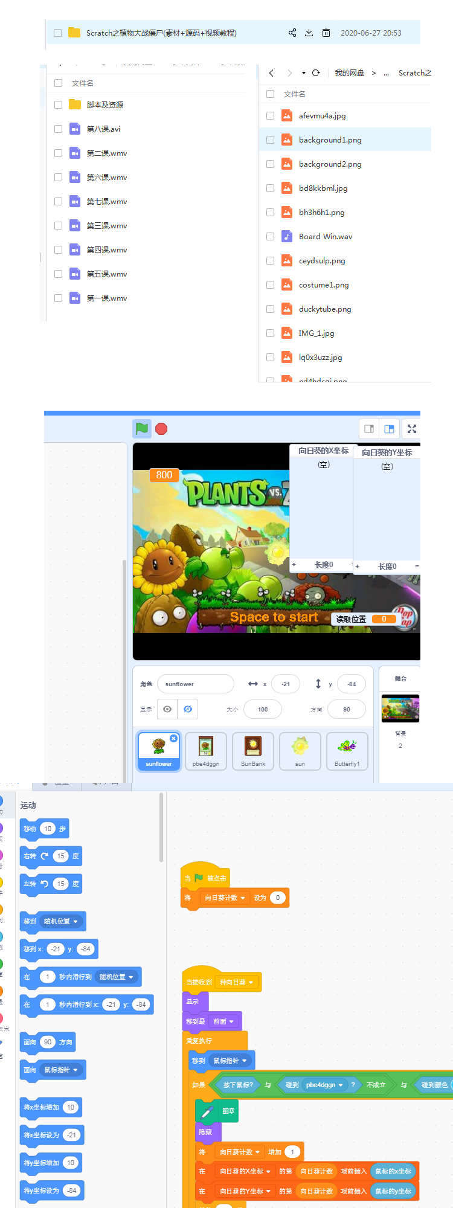Click the sprite direction field showing 90
Image resolution: width=453 pixels, height=1208 pixels.
point(347,709)
